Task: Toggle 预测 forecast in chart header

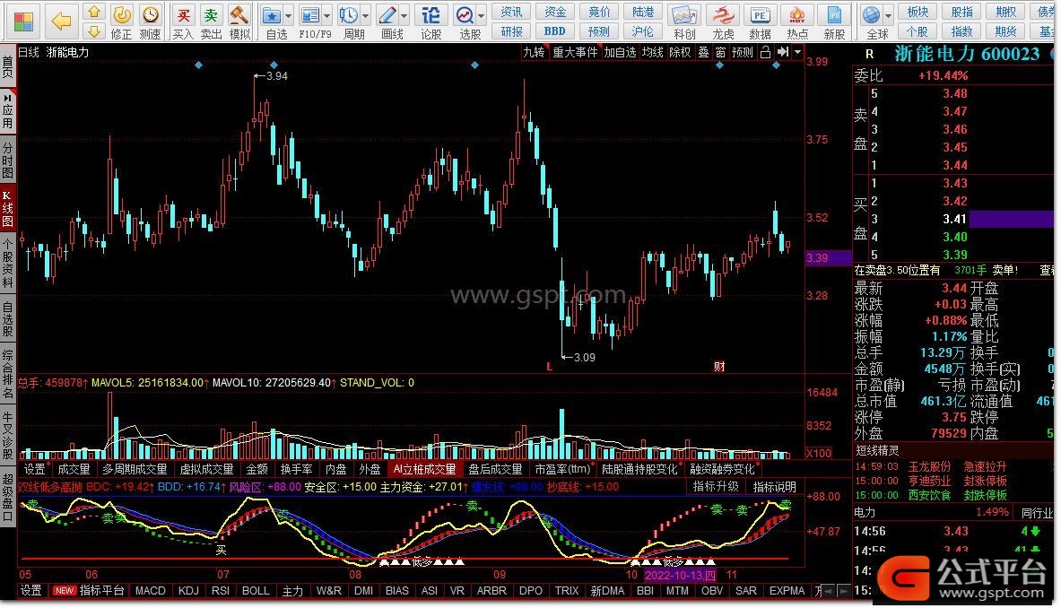Action: click(x=743, y=52)
